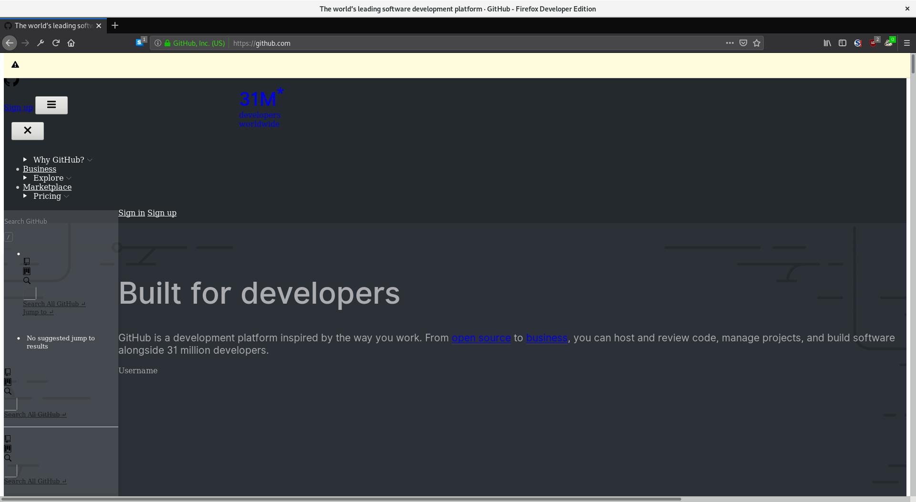Expand the Why GitHub? menu
This screenshot has width=916, height=502.
(59, 160)
